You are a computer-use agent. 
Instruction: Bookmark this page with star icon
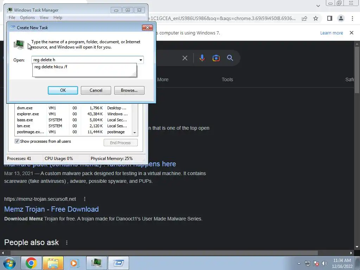316,18
